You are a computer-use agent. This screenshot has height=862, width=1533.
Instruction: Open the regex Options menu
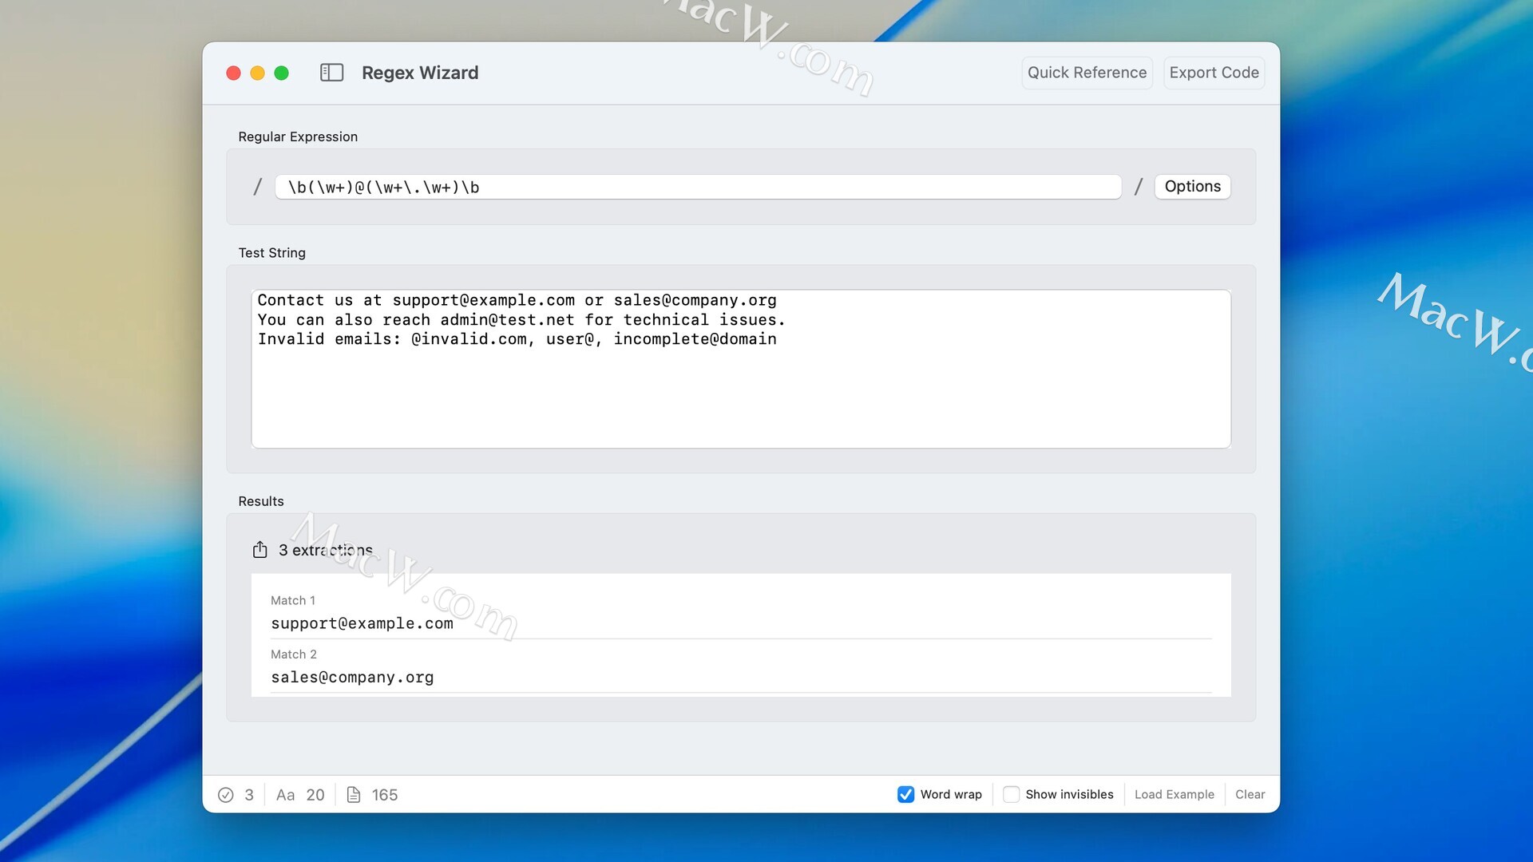[x=1192, y=187]
